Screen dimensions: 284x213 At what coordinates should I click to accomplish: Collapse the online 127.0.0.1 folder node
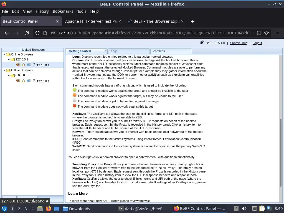[x=9, y=59]
